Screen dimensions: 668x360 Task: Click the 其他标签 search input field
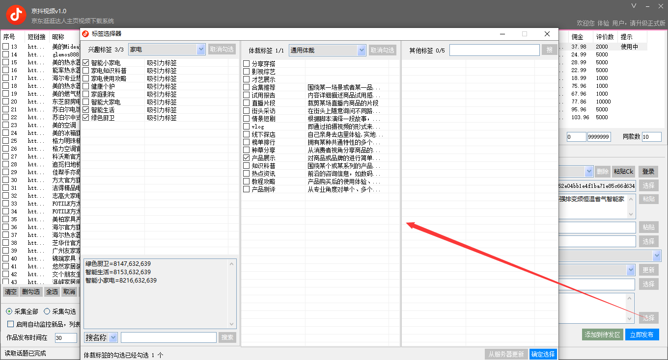click(x=495, y=50)
